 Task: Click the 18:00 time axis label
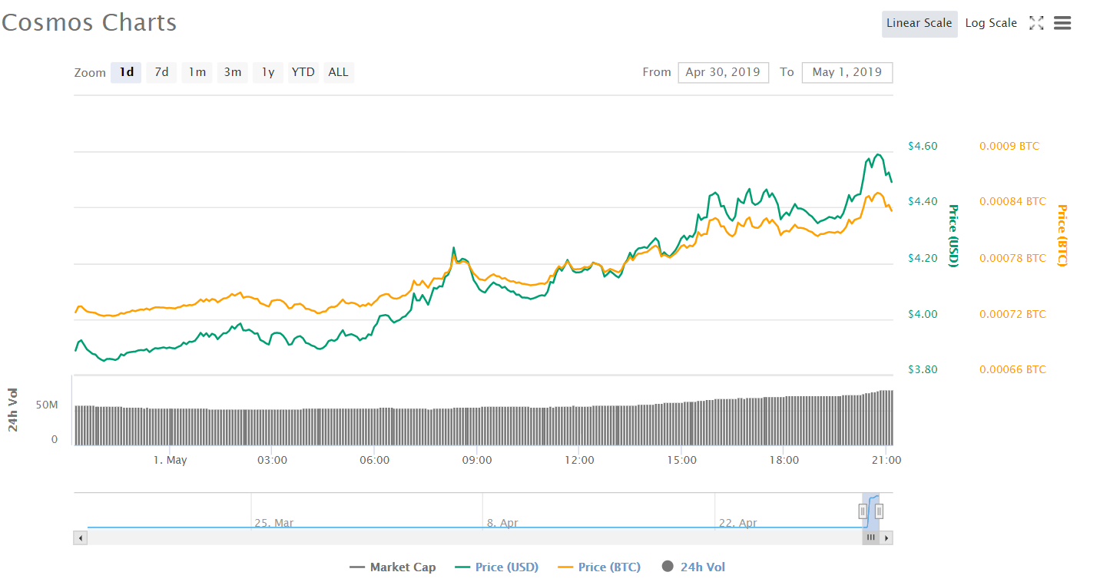[x=784, y=460]
